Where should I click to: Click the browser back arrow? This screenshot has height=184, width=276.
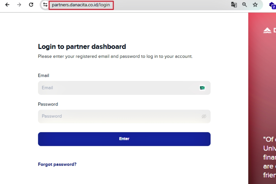tap(7, 5)
